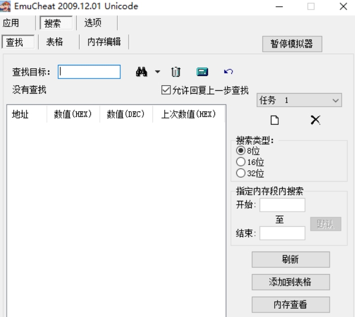Click the EmuCheat app icon in title bar
The image size is (355, 317).
5,6
